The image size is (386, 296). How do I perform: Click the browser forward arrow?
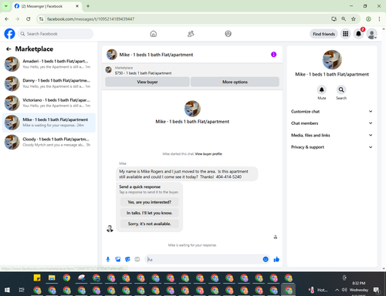tap(18, 18)
